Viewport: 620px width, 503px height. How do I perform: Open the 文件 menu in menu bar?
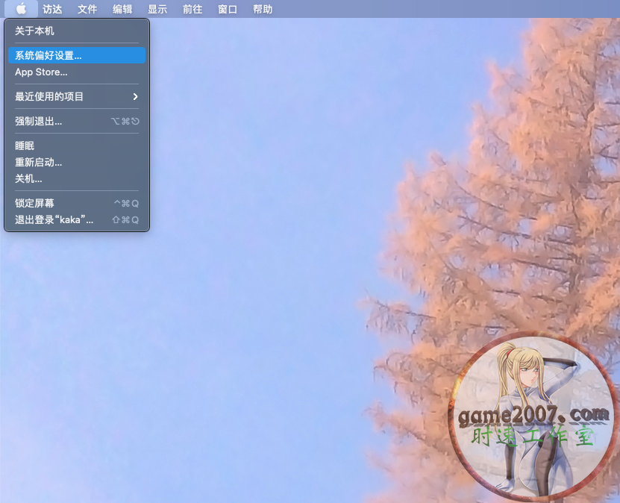(87, 9)
